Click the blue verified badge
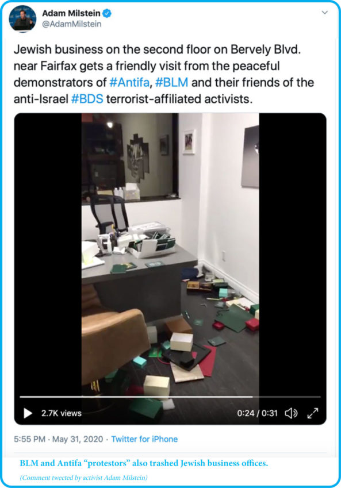This screenshot has height=488, width=341. click(x=107, y=13)
